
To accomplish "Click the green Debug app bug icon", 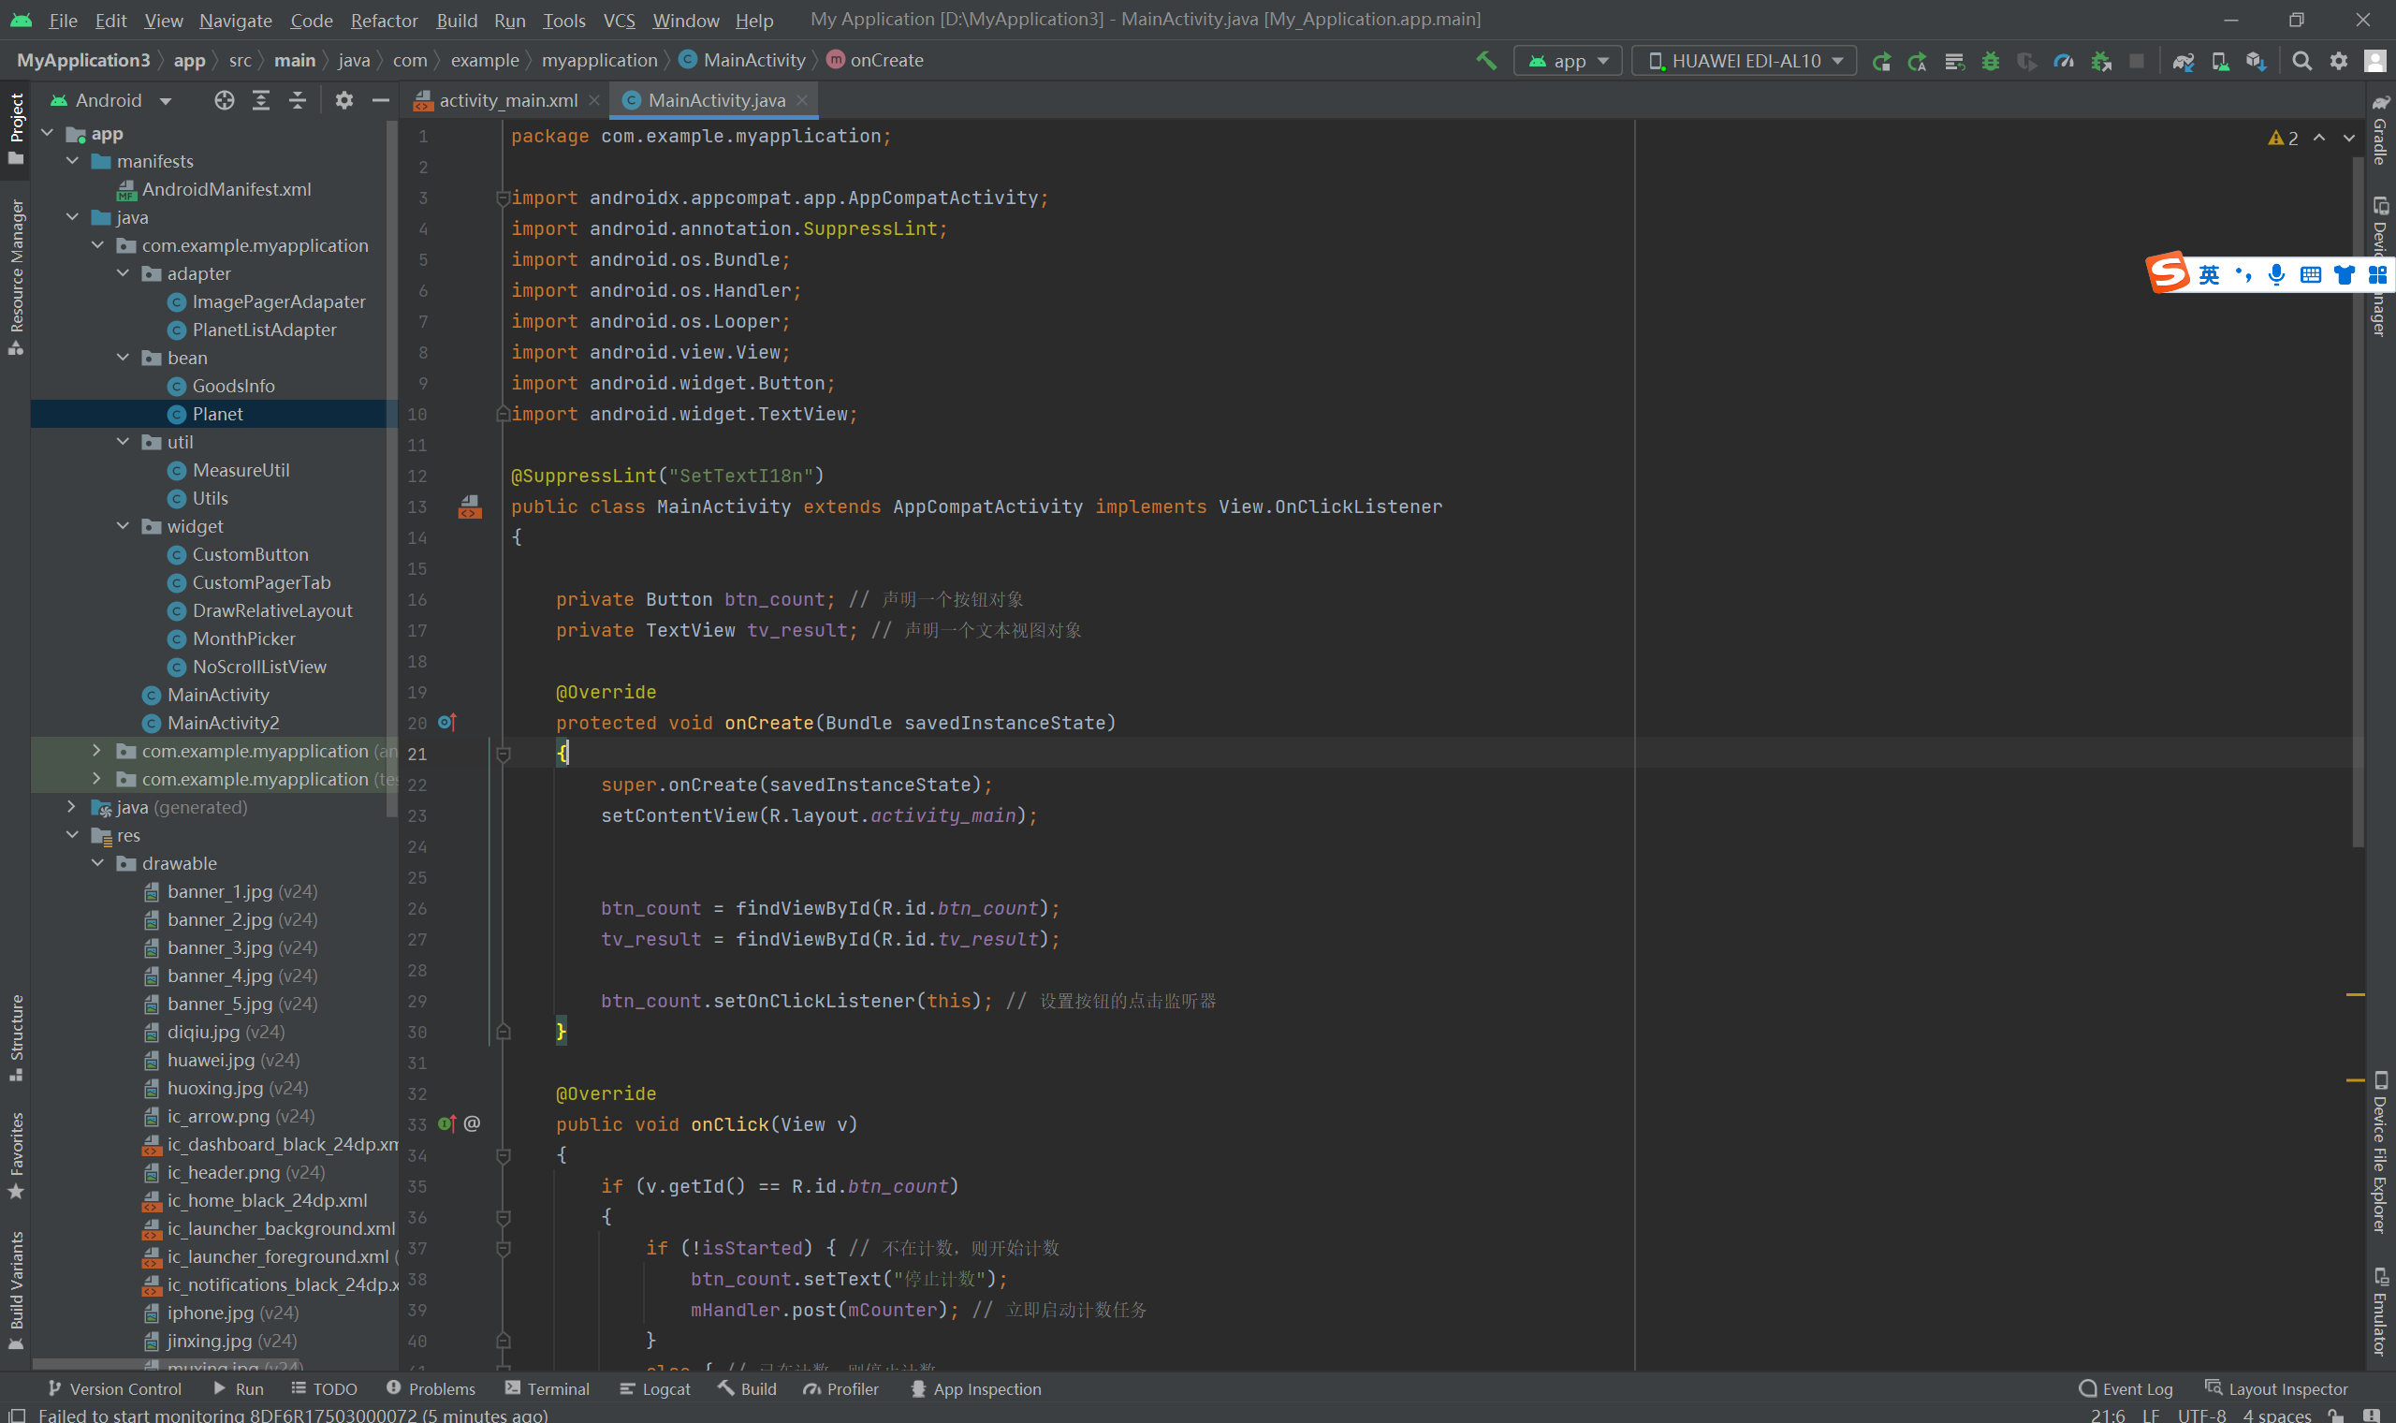I will click(x=1991, y=62).
